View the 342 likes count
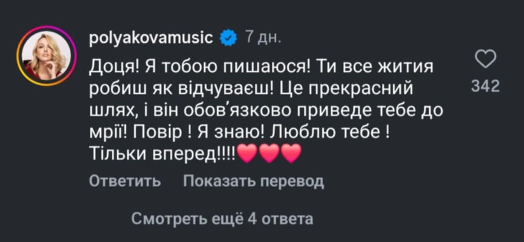Viewport: 524px width, 242px height. (x=485, y=87)
